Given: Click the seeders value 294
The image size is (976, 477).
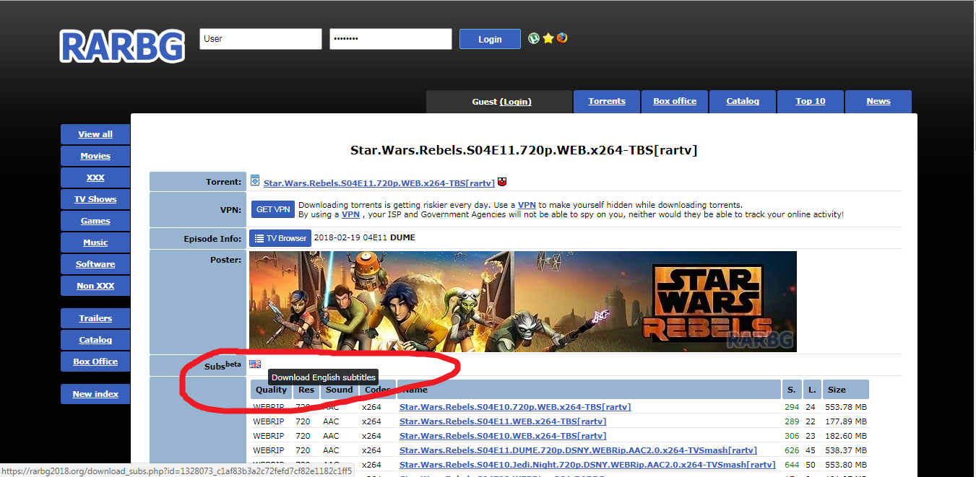Looking at the screenshot, I should click(x=792, y=407).
